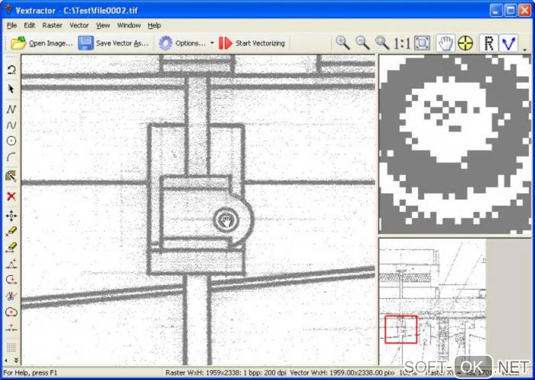Screen dimensions: 535x380
Task: Select the lower eraser tool
Action: click(11, 247)
